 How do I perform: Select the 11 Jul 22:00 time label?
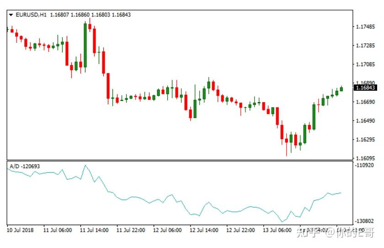pyautogui.click(x=131, y=230)
